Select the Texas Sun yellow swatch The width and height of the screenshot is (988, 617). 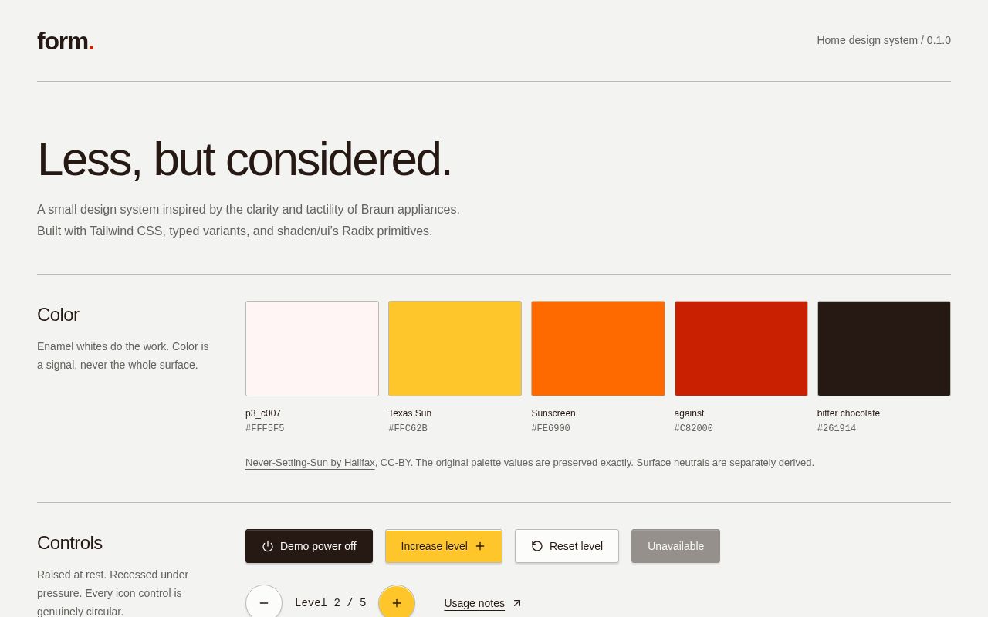point(455,349)
